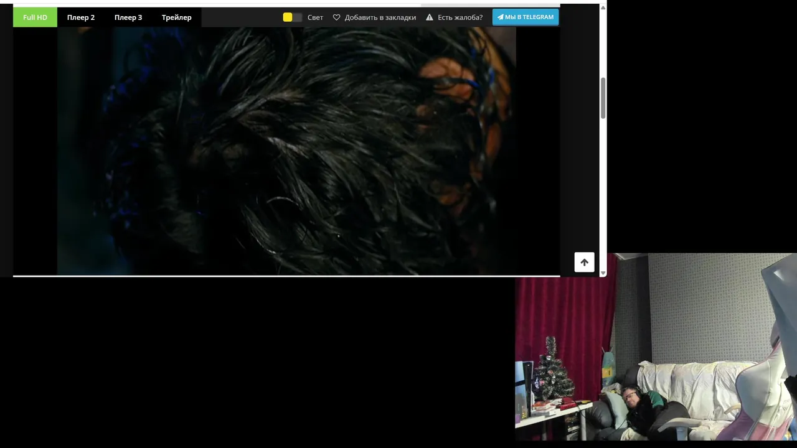Image resolution: width=797 pixels, height=448 pixels.
Task: Open the Есть жалоба? link
Action: point(460,17)
